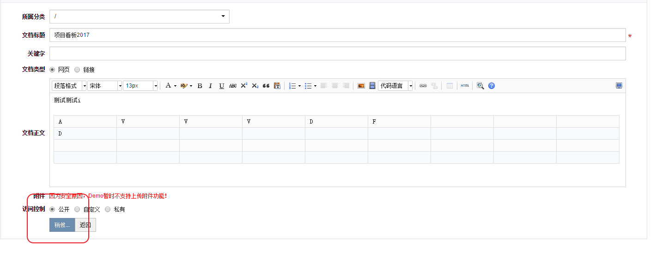Insert a numbered list
Viewport: 656px width, 253px height.
tap(292, 86)
